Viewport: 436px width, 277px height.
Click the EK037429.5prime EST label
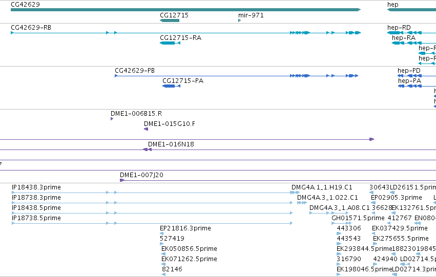pyautogui.click(x=400, y=228)
